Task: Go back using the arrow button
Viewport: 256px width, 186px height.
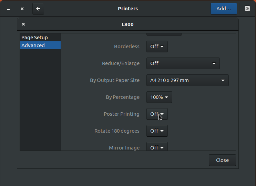Action: 38,9
